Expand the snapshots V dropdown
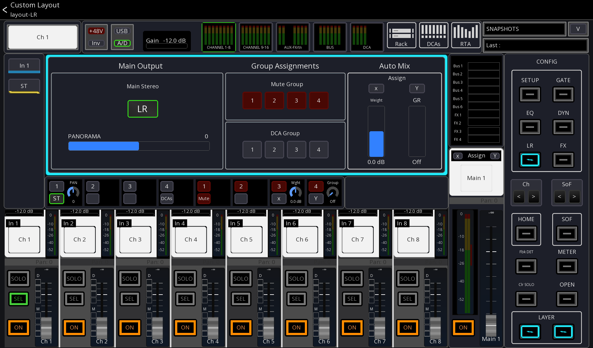593x348 pixels. click(x=578, y=29)
